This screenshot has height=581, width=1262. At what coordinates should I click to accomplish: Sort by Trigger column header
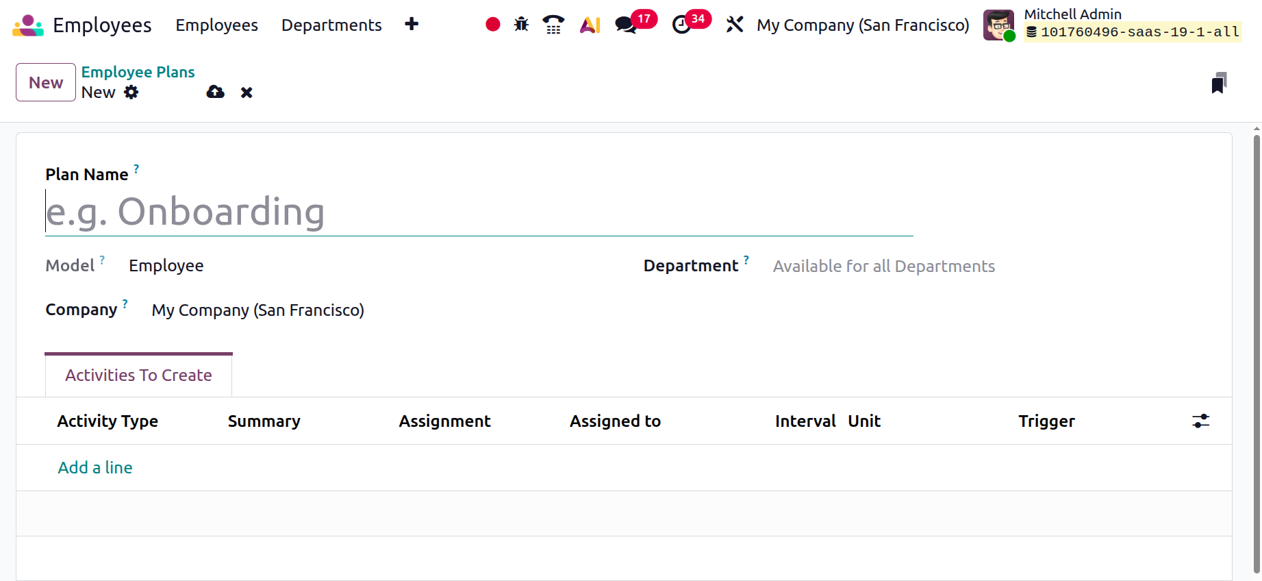(x=1046, y=421)
